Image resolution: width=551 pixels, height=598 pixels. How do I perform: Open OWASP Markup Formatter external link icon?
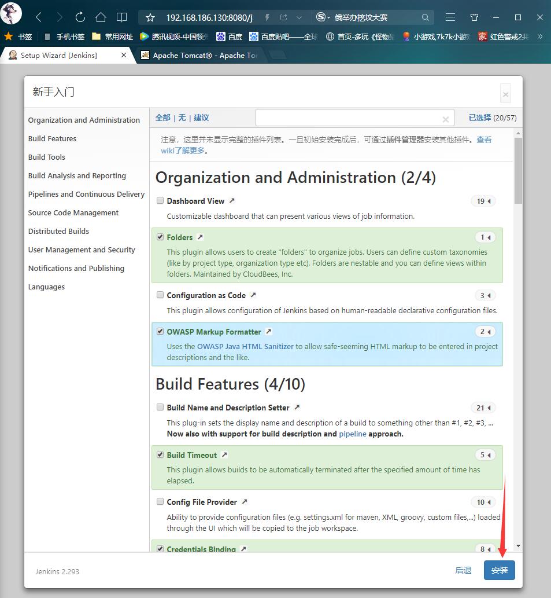[269, 331]
